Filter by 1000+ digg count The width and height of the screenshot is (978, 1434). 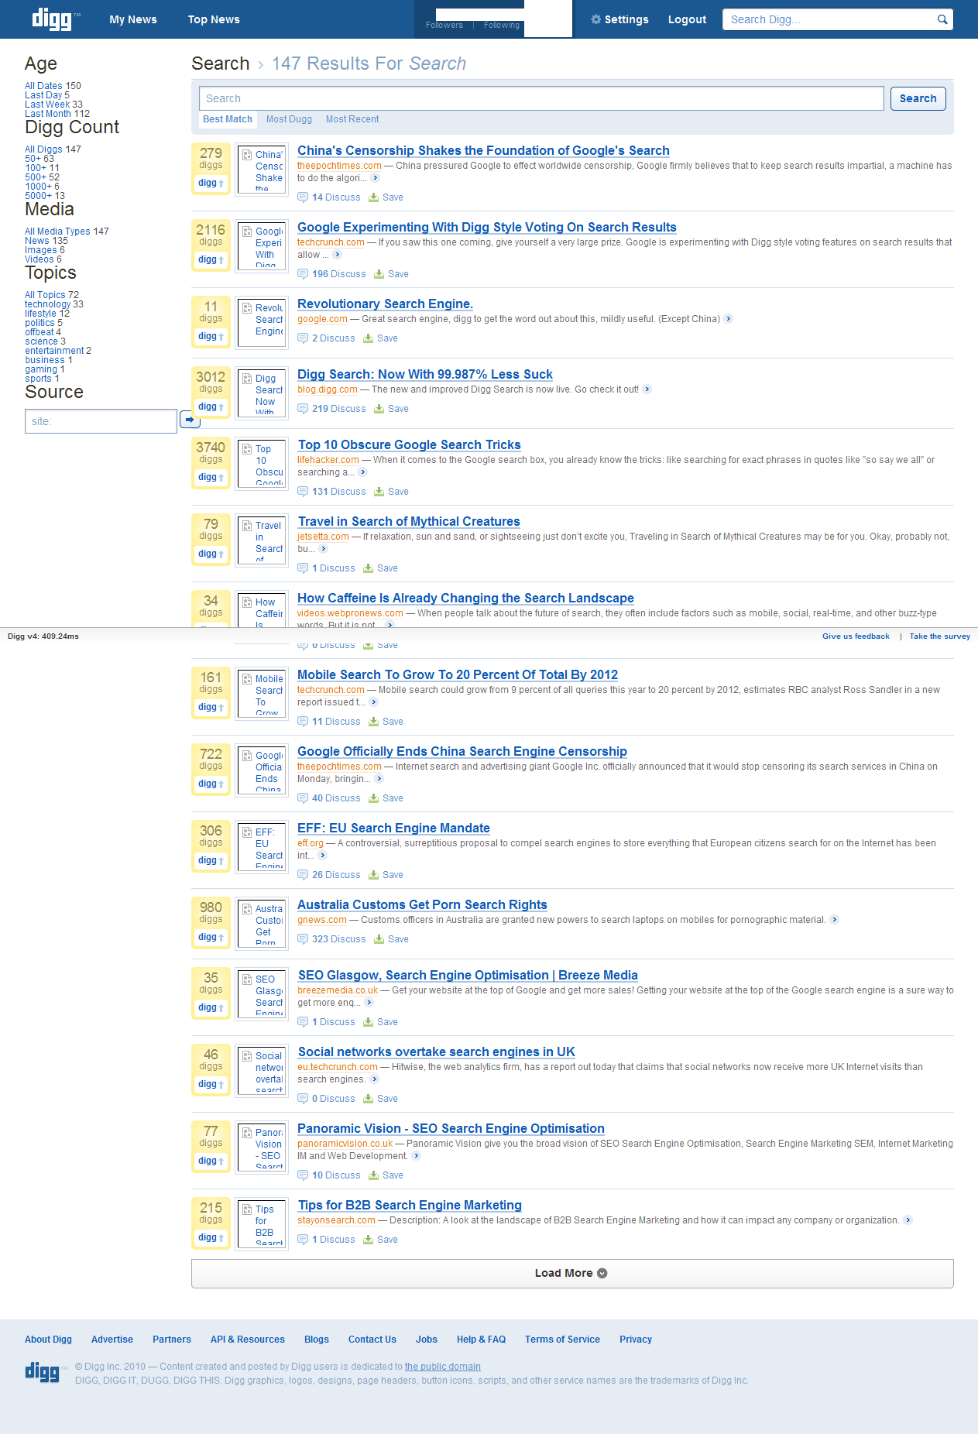click(x=37, y=187)
